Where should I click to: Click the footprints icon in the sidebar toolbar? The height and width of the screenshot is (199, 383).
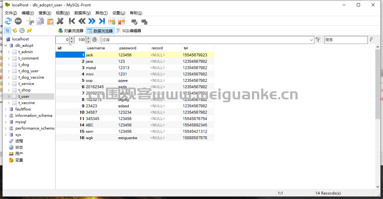pyautogui.click(x=29, y=31)
